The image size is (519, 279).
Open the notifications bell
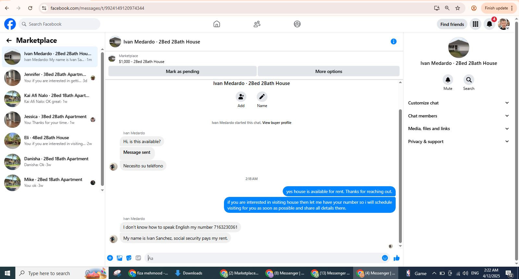click(x=489, y=24)
